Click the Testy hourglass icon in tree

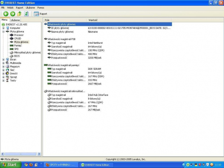coord(8,81)
